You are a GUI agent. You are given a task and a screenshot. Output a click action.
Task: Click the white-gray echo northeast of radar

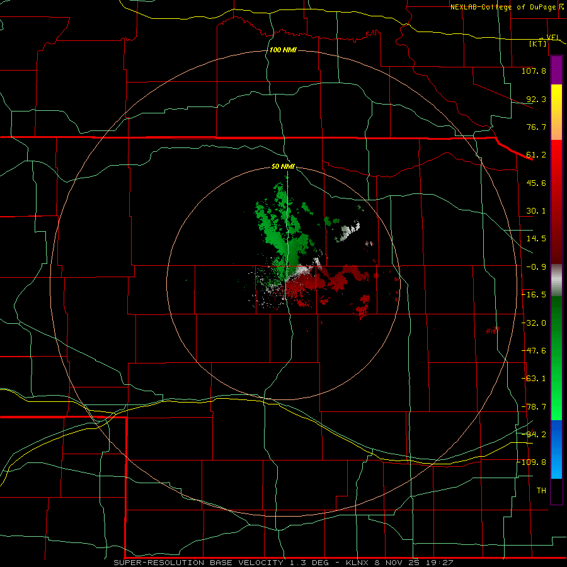(348, 231)
